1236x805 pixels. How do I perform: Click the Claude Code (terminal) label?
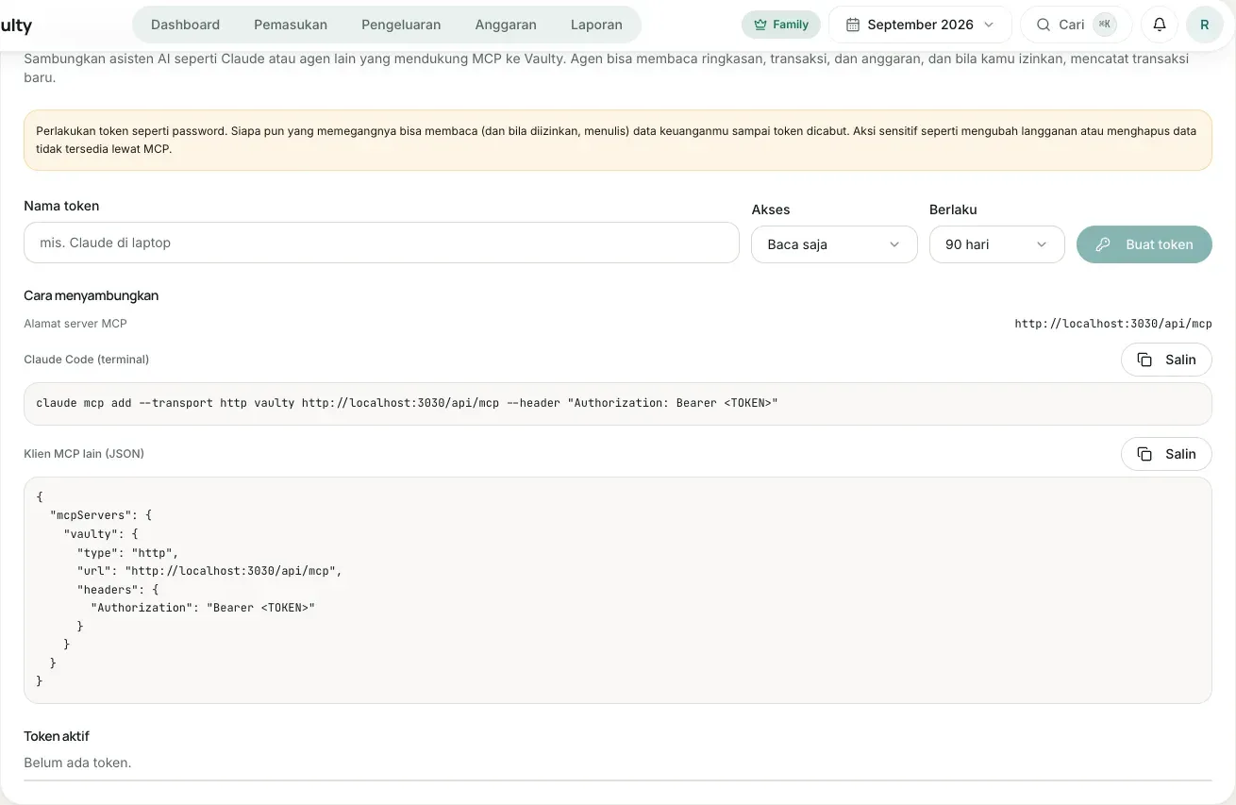[86, 360]
